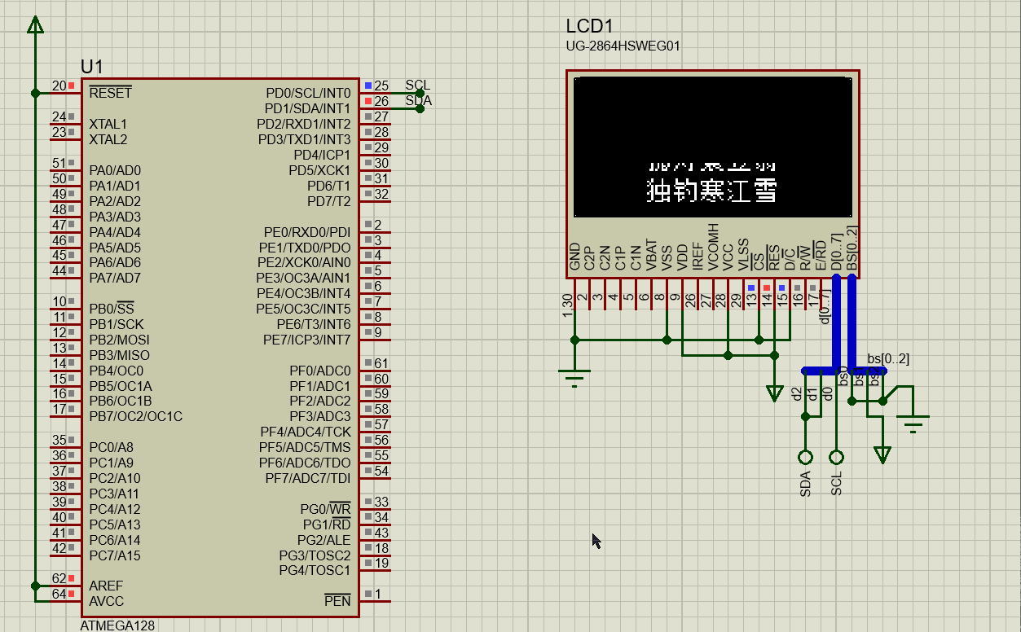1021x632 pixels.
Task: Select the PB3/MISO pin label
Action: 119,355
